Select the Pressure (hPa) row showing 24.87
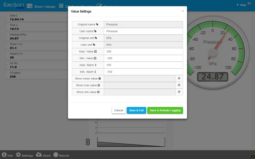 pyautogui.click(x=37, y=37)
